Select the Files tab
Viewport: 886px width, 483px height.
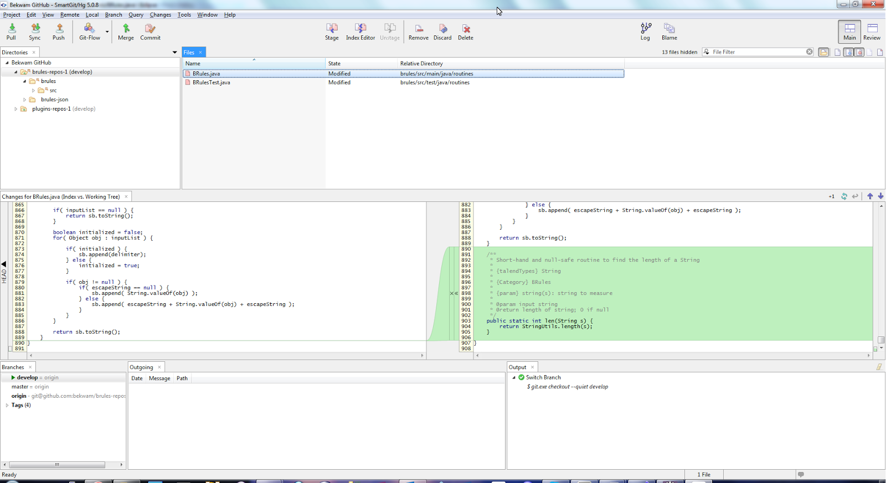[194, 52]
